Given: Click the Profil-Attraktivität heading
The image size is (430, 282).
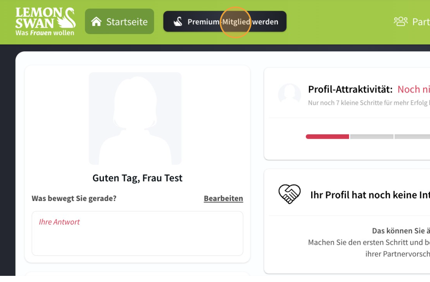Looking at the screenshot, I should point(350,89).
